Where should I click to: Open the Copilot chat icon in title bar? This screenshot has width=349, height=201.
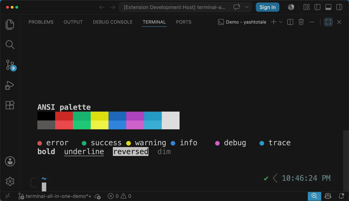coord(236,7)
